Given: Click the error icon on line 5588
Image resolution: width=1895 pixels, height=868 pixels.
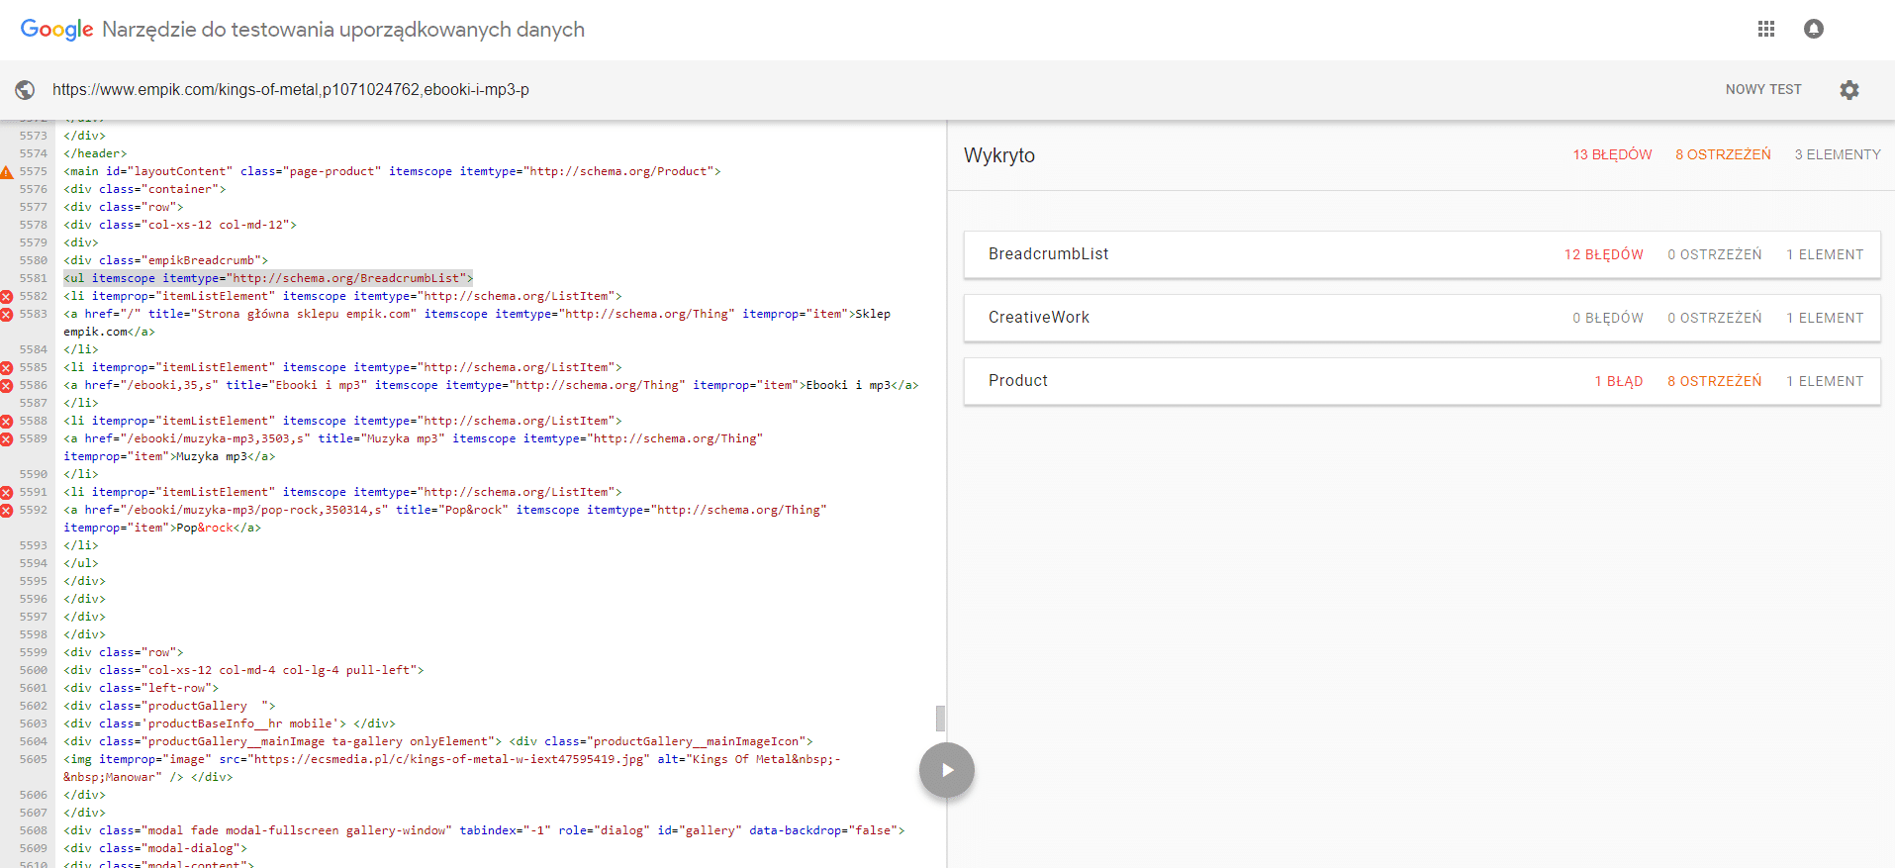Looking at the screenshot, I should [x=6, y=422].
